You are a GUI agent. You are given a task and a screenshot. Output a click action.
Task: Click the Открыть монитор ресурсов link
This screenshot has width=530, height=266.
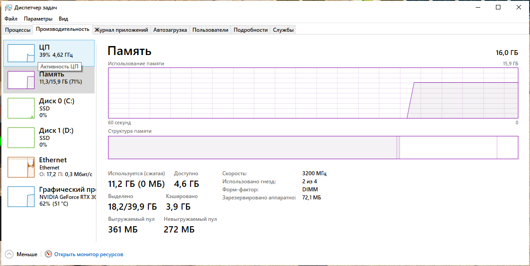[x=89, y=254]
